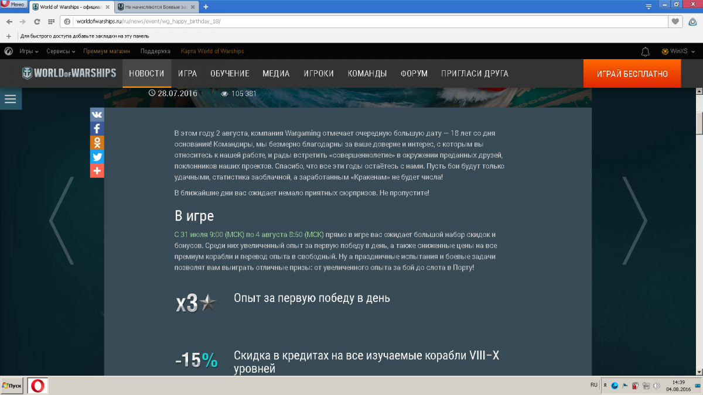This screenshot has height=395, width=703.
Task: Open the ИГРА section
Action: pos(187,74)
